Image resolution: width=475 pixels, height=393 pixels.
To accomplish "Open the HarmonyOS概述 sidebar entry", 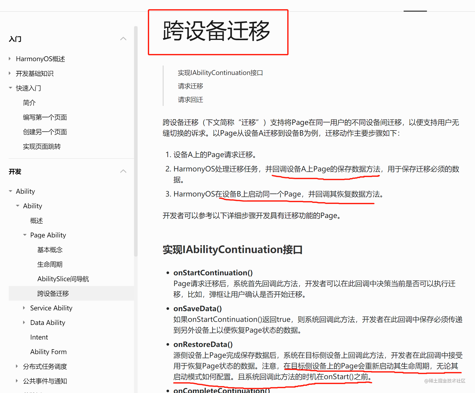I will pos(40,59).
